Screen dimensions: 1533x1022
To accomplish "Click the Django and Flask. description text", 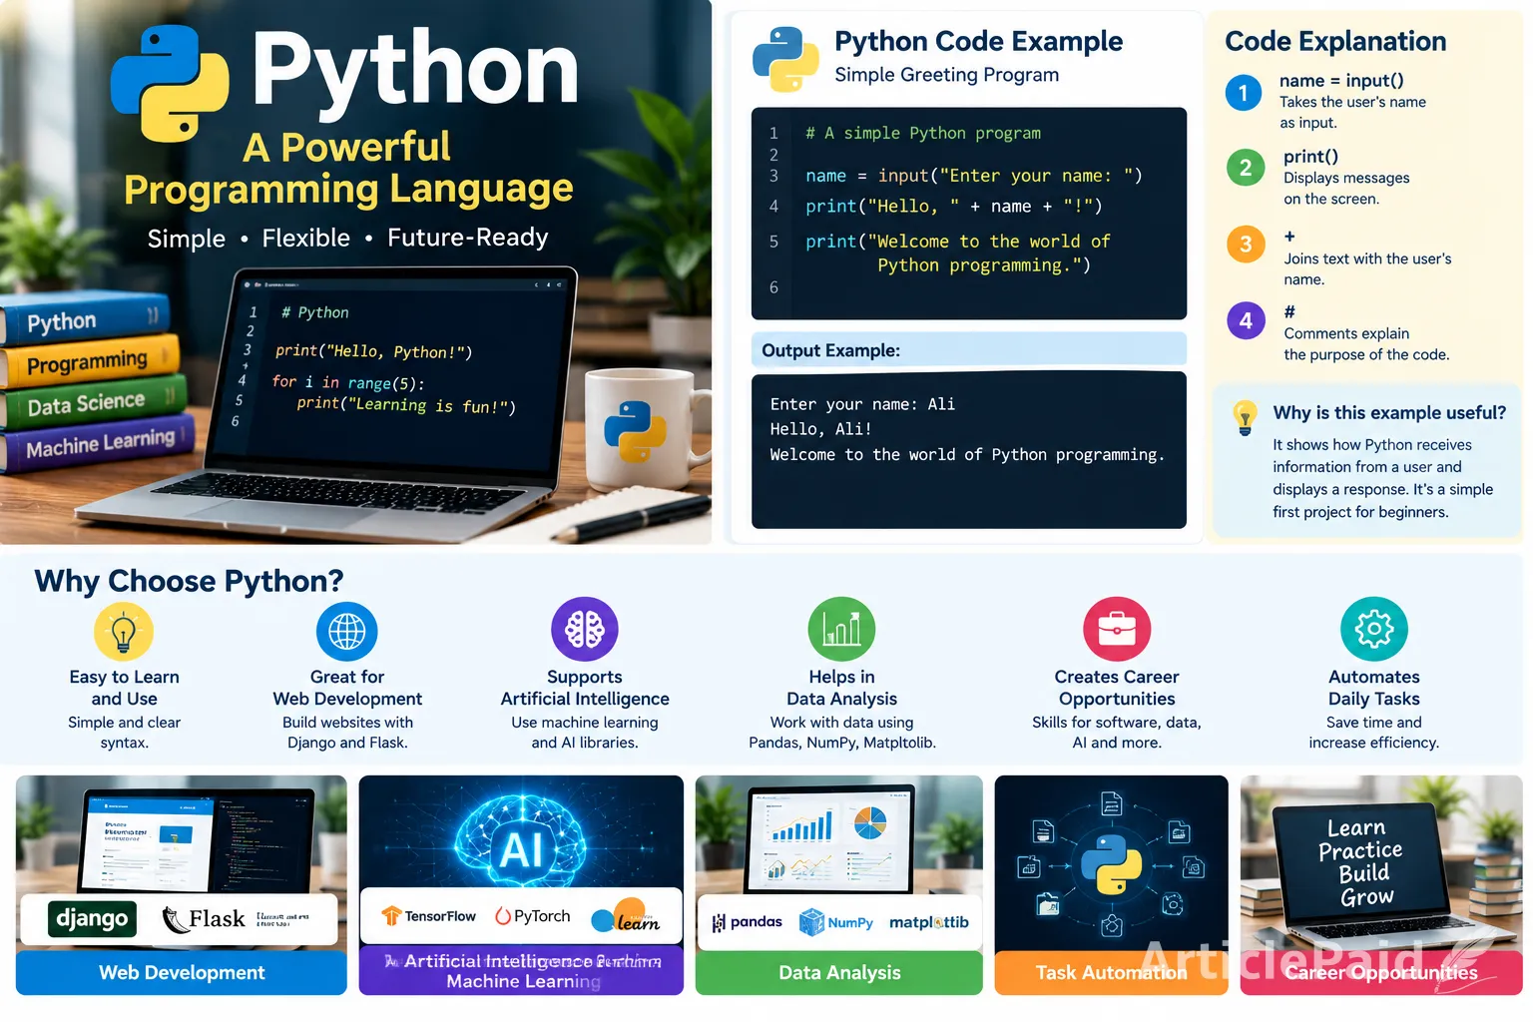I will click(x=347, y=743).
